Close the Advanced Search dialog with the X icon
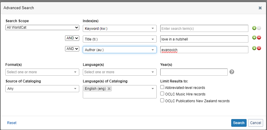Viewport: 267px width, 130px height. coord(260,8)
